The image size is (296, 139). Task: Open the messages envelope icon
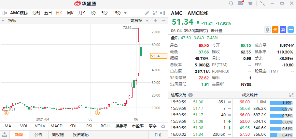coord(241,3)
